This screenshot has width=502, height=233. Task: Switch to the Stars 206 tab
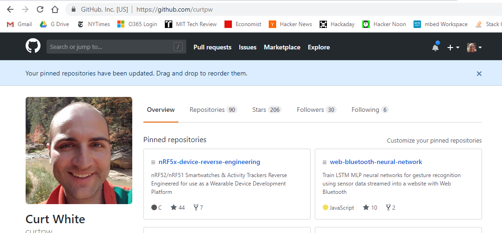(x=267, y=110)
